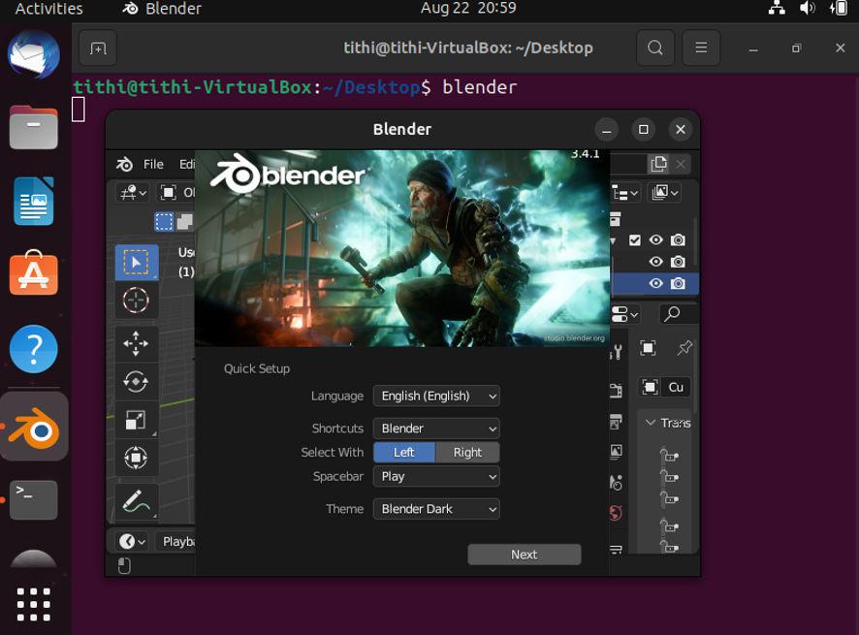Open Thunderbird Mail from the dock
Image resolution: width=859 pixels, height=635 pixels.
(33, 55)
